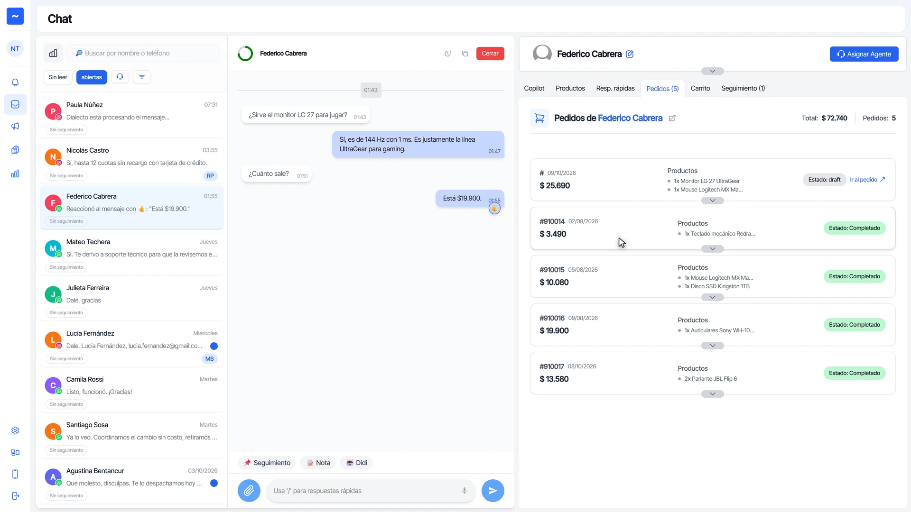Focus the search by name or phone field
Viewport: 911px width, 512px height.
pos(143,53)
